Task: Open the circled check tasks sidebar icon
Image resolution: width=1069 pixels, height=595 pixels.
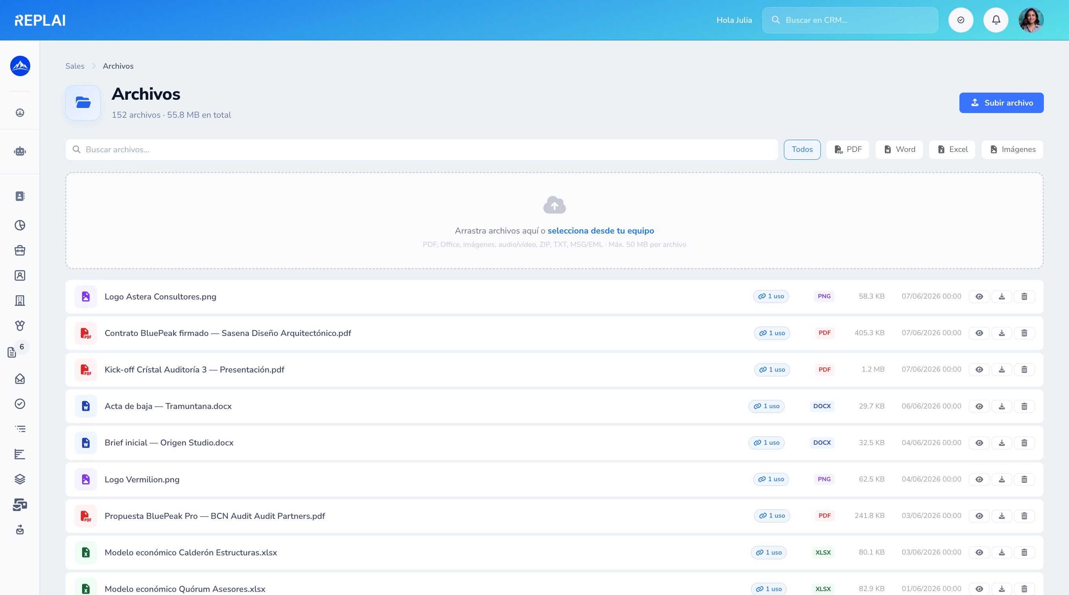Action: [20, 404]
